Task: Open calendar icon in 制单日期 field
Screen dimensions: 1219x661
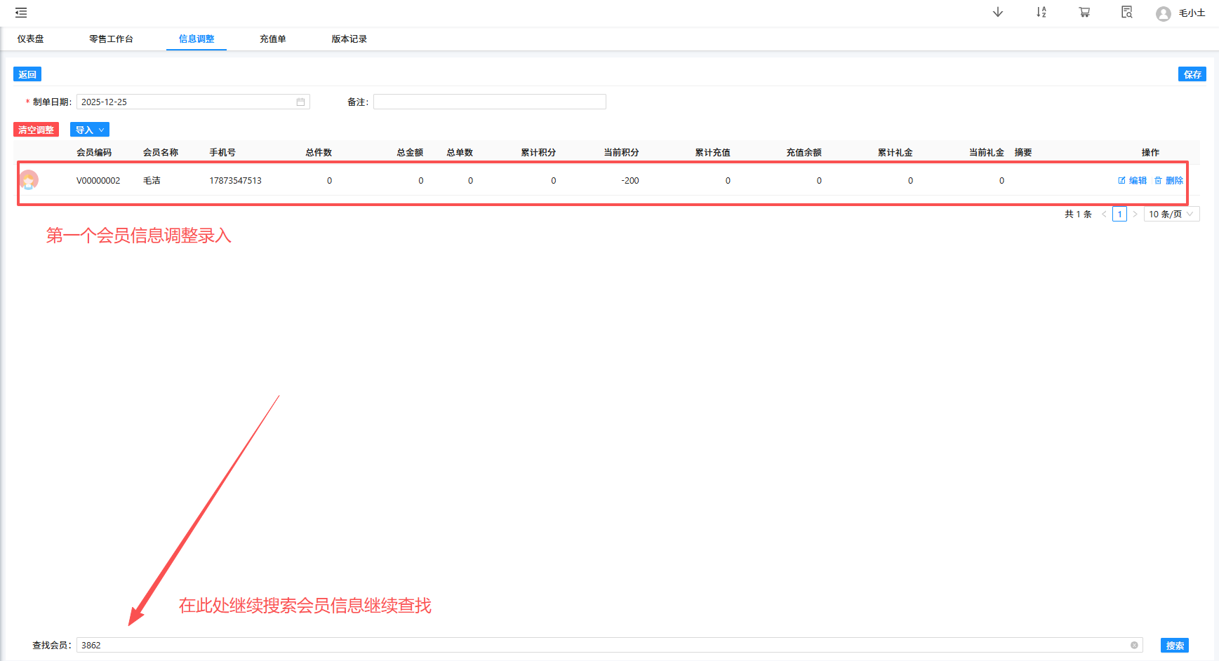Action: (300, 102)
